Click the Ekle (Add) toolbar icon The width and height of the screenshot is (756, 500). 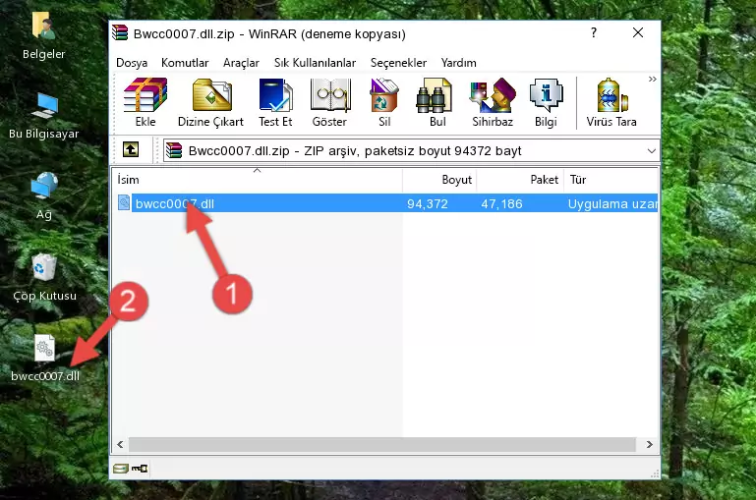[x=145, y=102]
